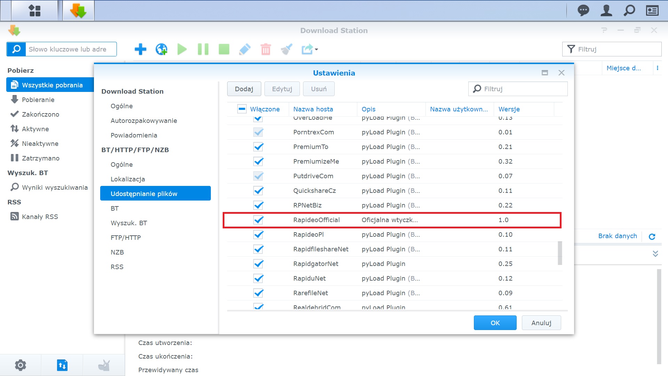This screenshot has height=376, width=668.
Task: Toggle the Włączone header select-all checkbox
Action: 242,109
